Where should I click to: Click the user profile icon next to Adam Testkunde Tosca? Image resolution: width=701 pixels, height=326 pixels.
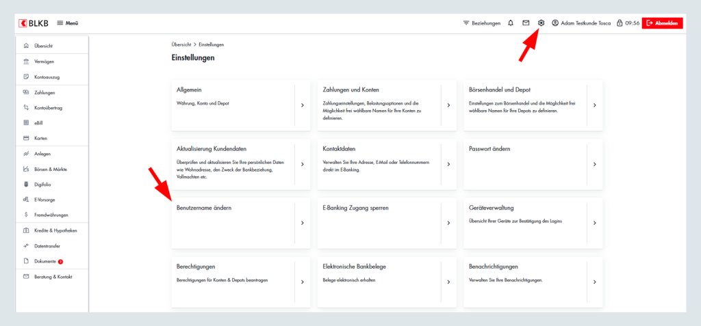click(x=555, y=23)
